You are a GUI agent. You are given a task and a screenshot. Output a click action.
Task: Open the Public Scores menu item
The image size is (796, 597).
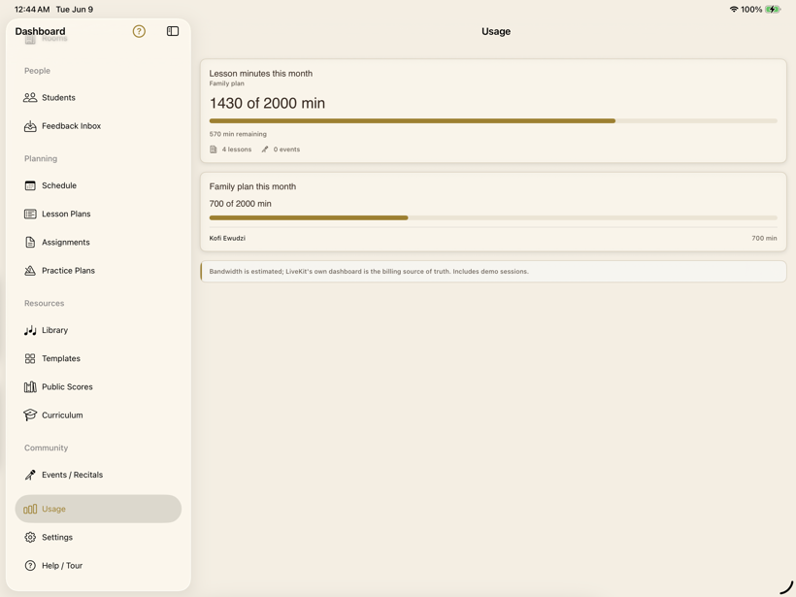(x=98, y=386)
